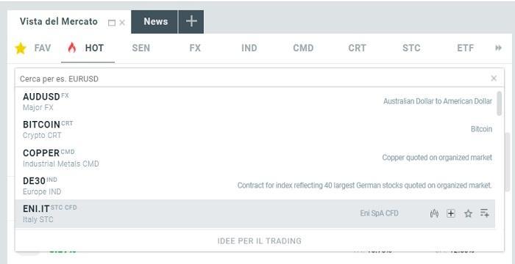Select the HOT category tab
The width and height of the screenshot is (515, 264).
click(88, 48)
